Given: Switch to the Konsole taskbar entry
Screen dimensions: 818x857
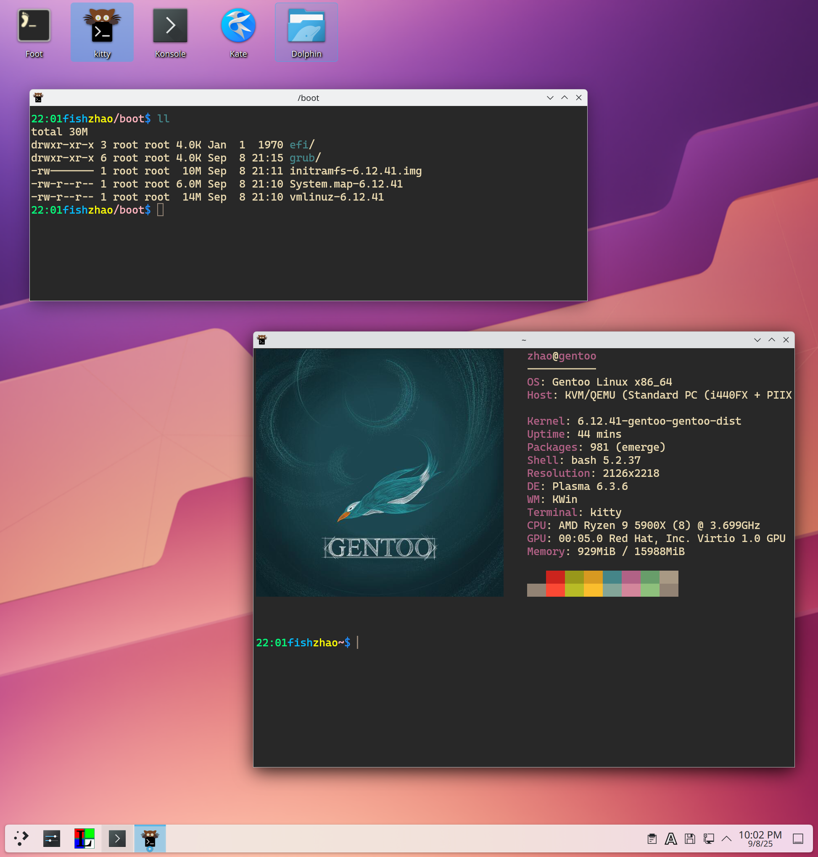Looking at the screenshot, I should click(x=117, y=838).
